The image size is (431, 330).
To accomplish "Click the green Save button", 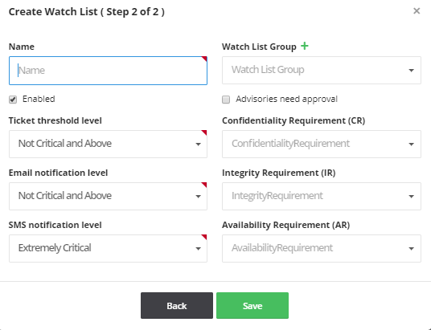I will [x=252, y=306].
